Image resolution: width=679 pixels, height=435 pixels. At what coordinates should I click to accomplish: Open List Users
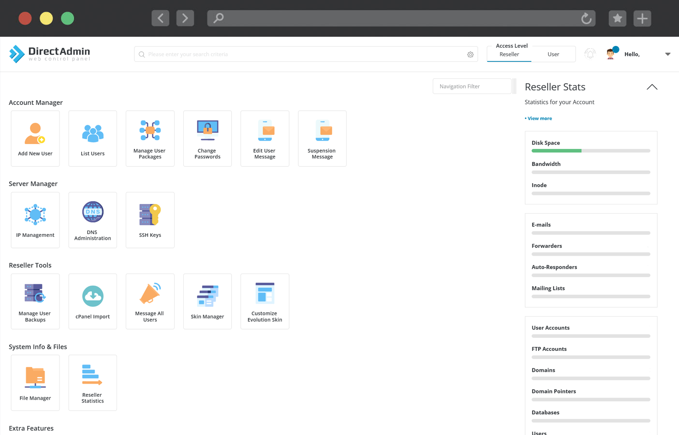pyautogui.click(x=92, y=139)
